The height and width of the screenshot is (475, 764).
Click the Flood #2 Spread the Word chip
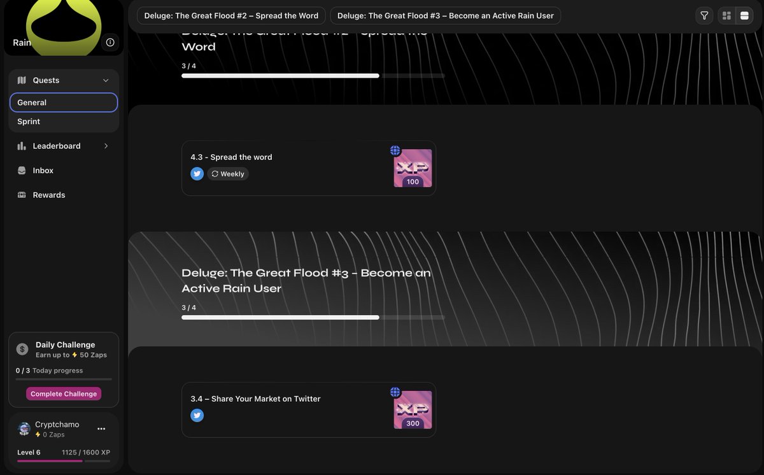231,16
